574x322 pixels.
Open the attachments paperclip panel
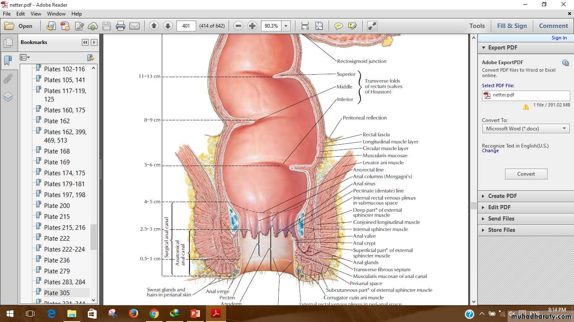[x=8, y=79]
